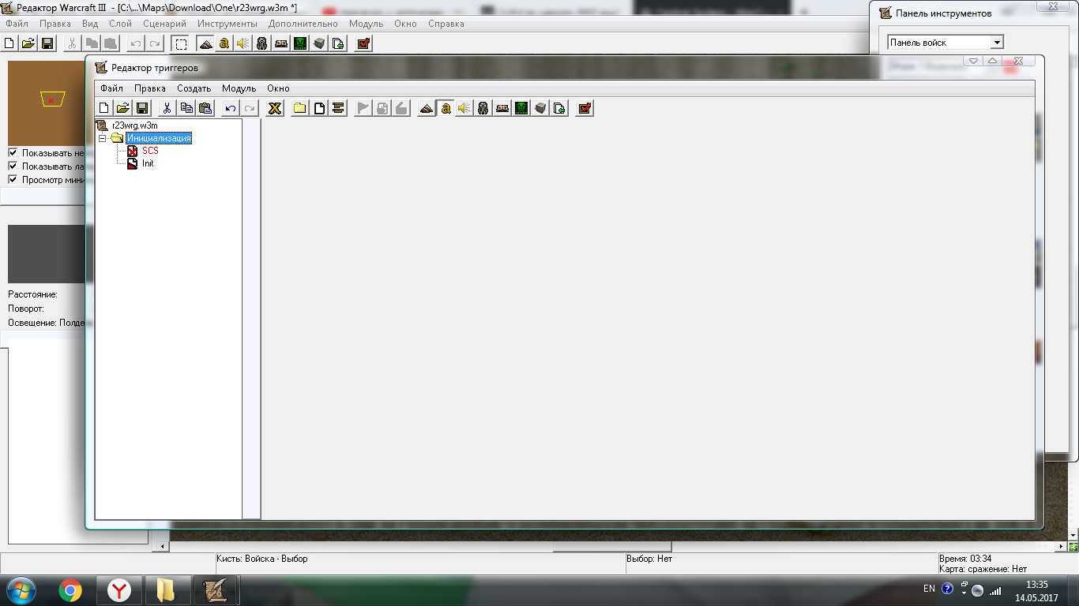This screenshot has height=606, width=1079.
Task: Open Справка menu in main editor
Action: 446,24
